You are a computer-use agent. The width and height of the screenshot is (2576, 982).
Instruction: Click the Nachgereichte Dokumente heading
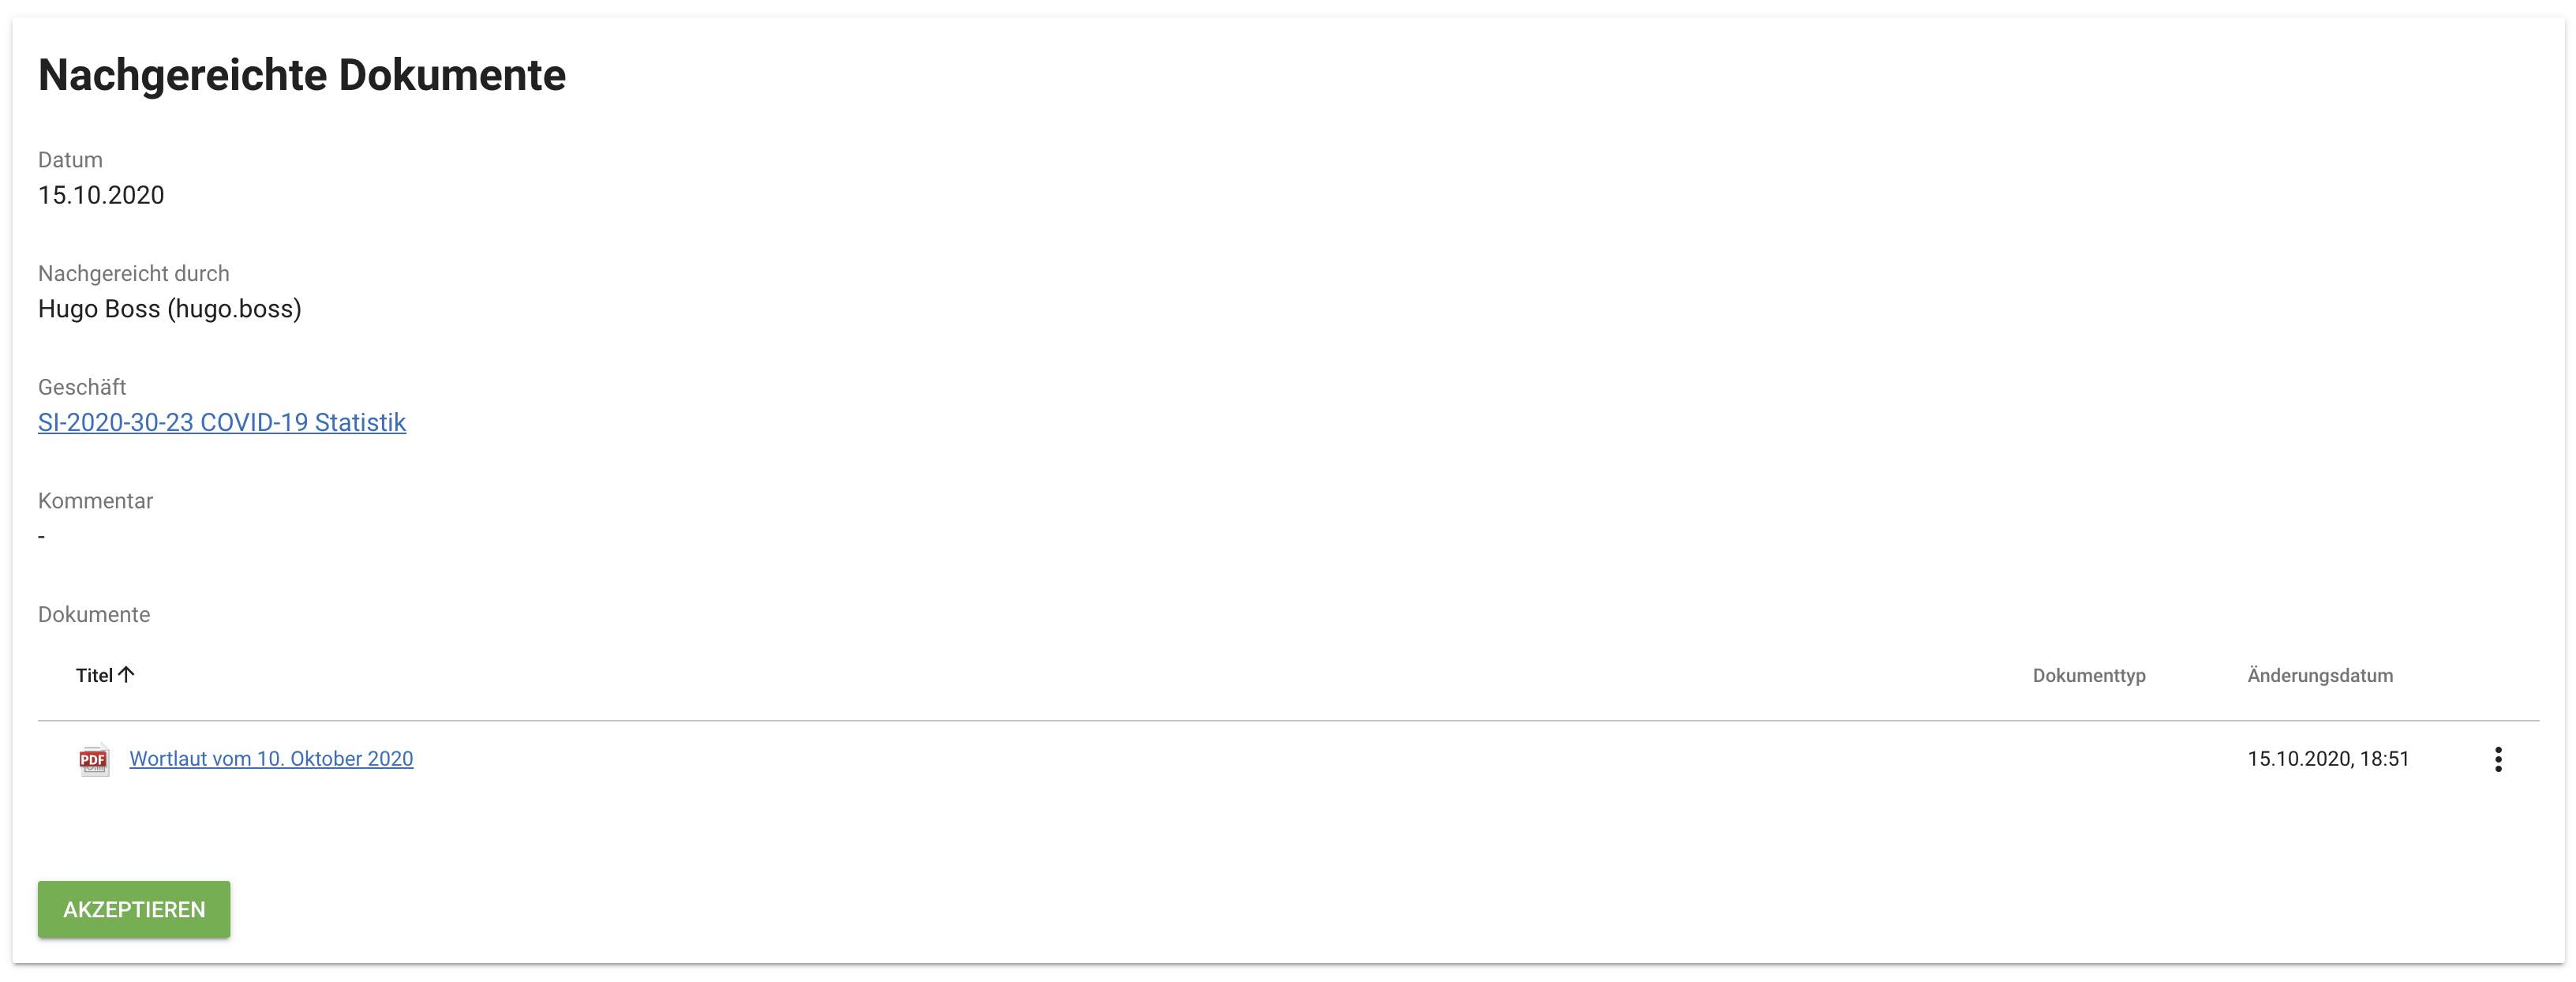point(302,75)
